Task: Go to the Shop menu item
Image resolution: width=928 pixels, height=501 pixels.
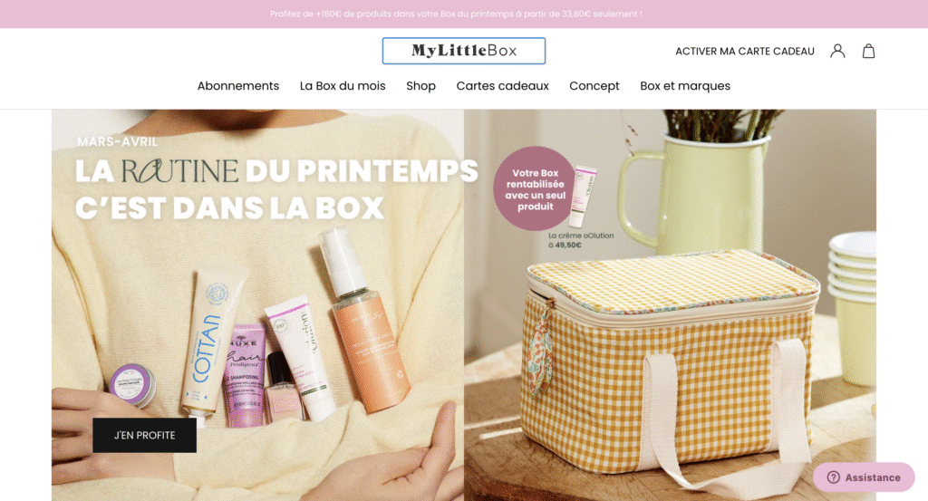Action: point(420,86)
